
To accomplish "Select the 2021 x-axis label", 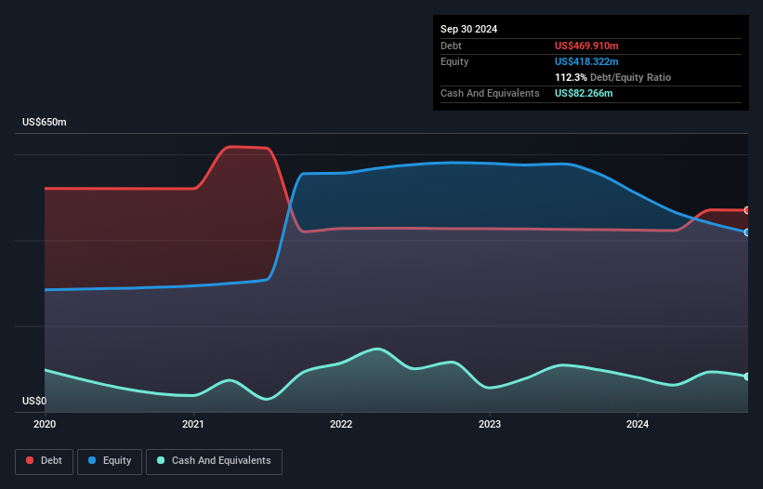I will 193,424.
